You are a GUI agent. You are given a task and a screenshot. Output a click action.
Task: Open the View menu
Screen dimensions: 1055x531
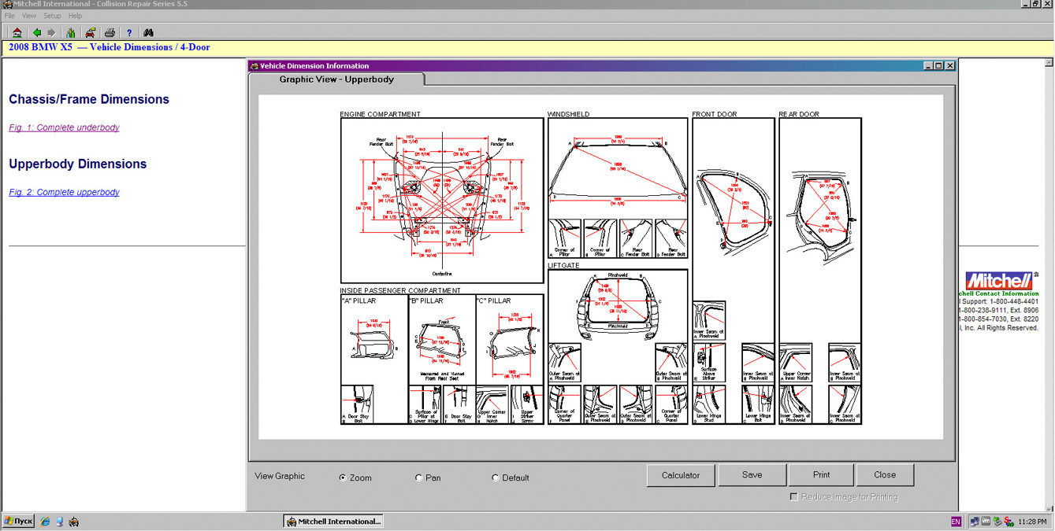pos(29,16)
